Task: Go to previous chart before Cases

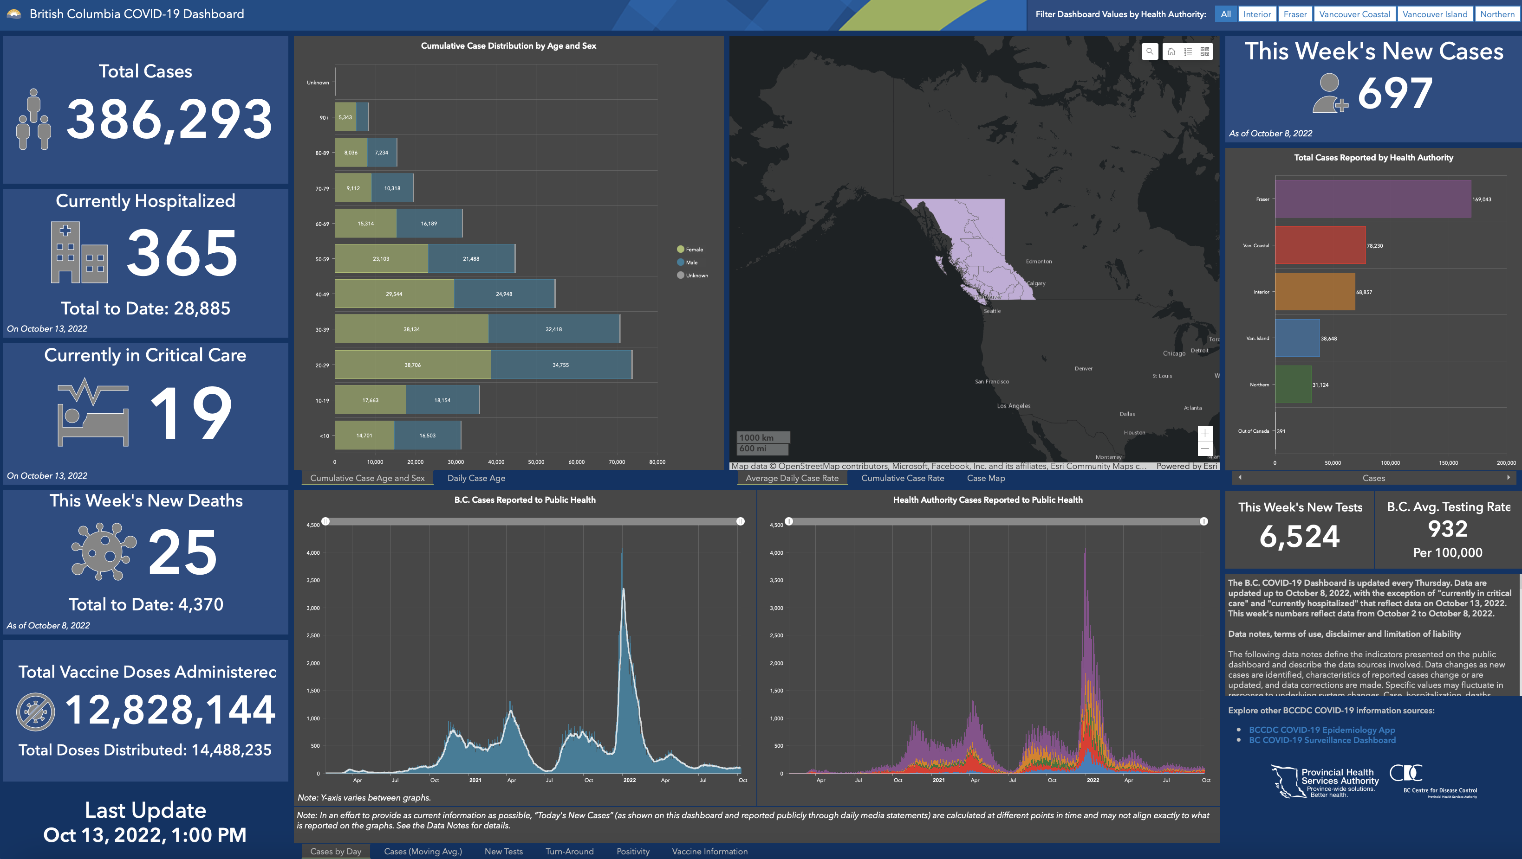Action: (1240, 478)
